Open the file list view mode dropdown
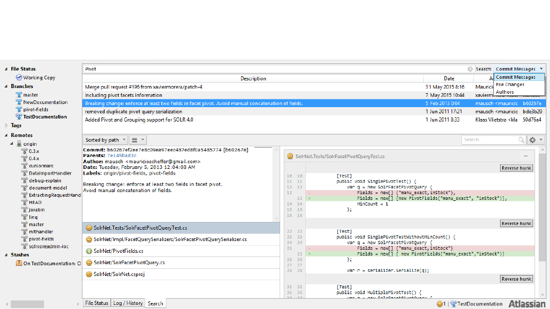This screenshot has height=309, width=550. (137, 140)
